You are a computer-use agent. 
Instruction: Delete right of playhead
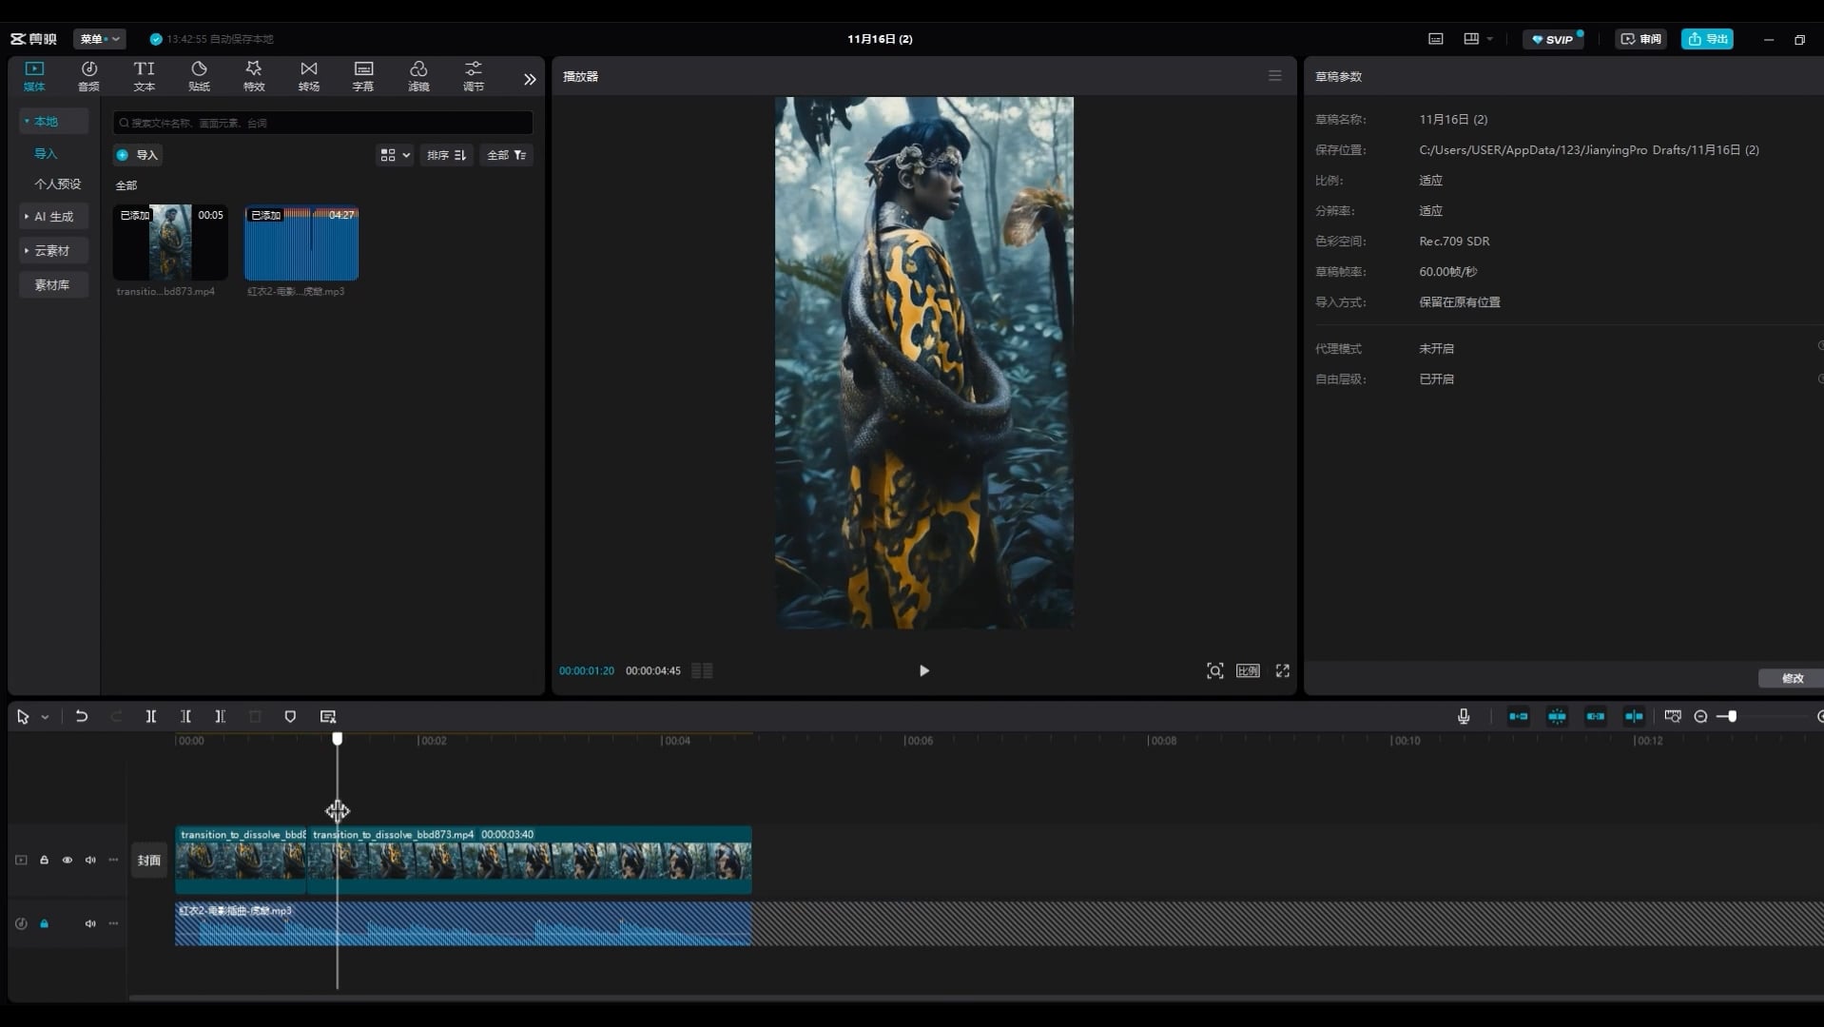pos(220,717)
